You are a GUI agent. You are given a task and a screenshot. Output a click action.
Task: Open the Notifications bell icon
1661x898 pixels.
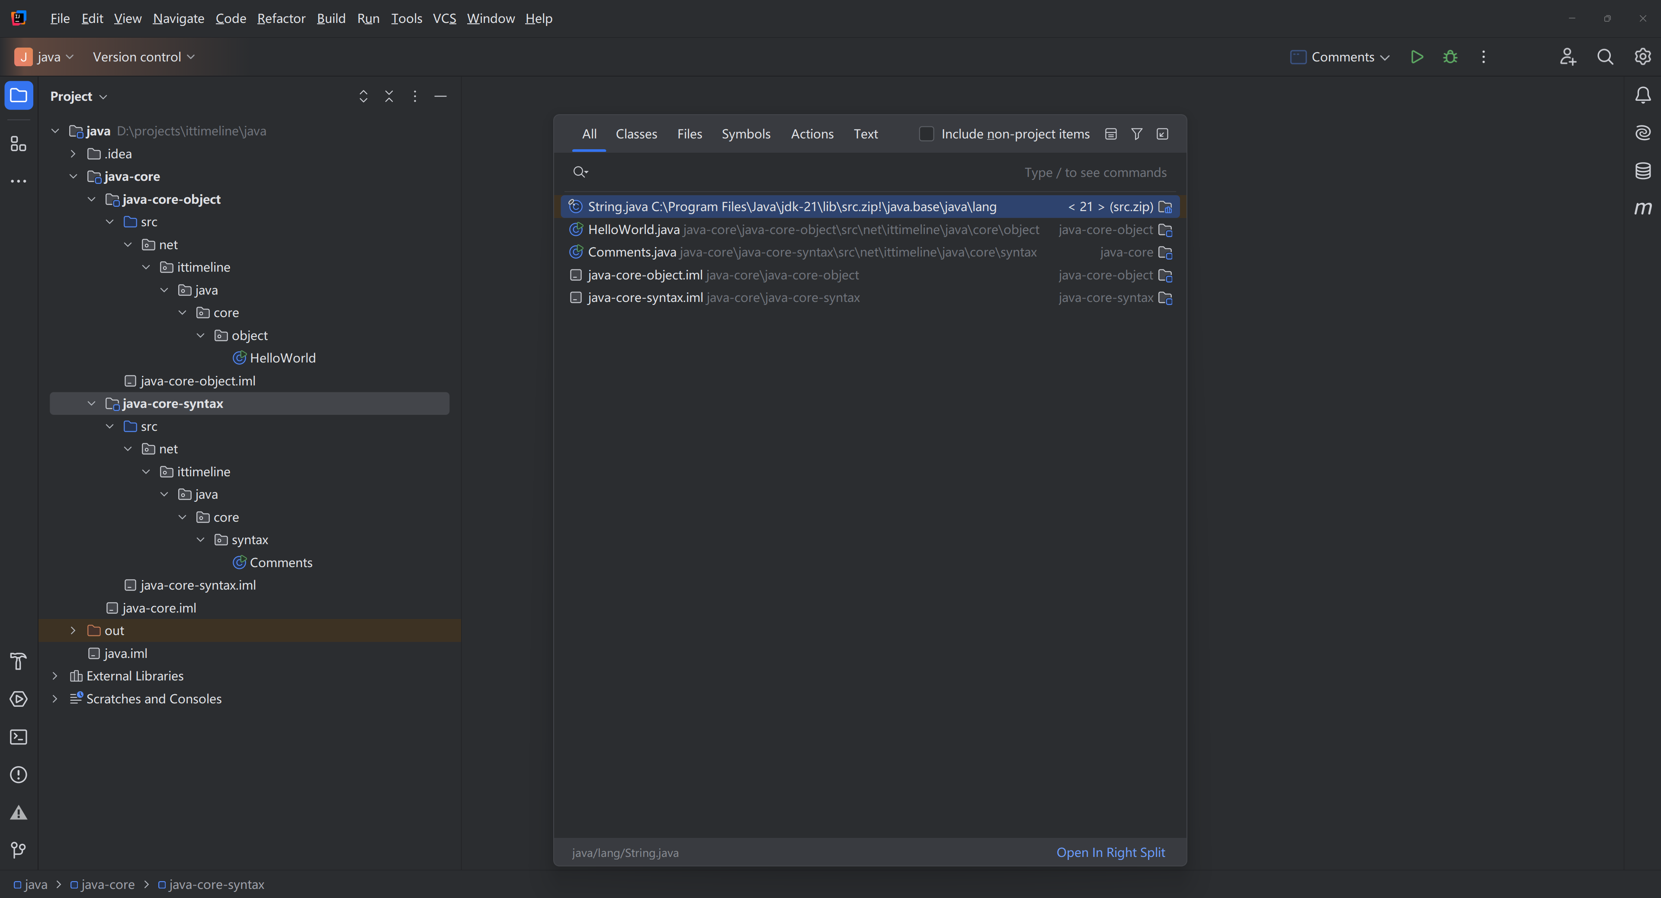[x=1642, y=96]
